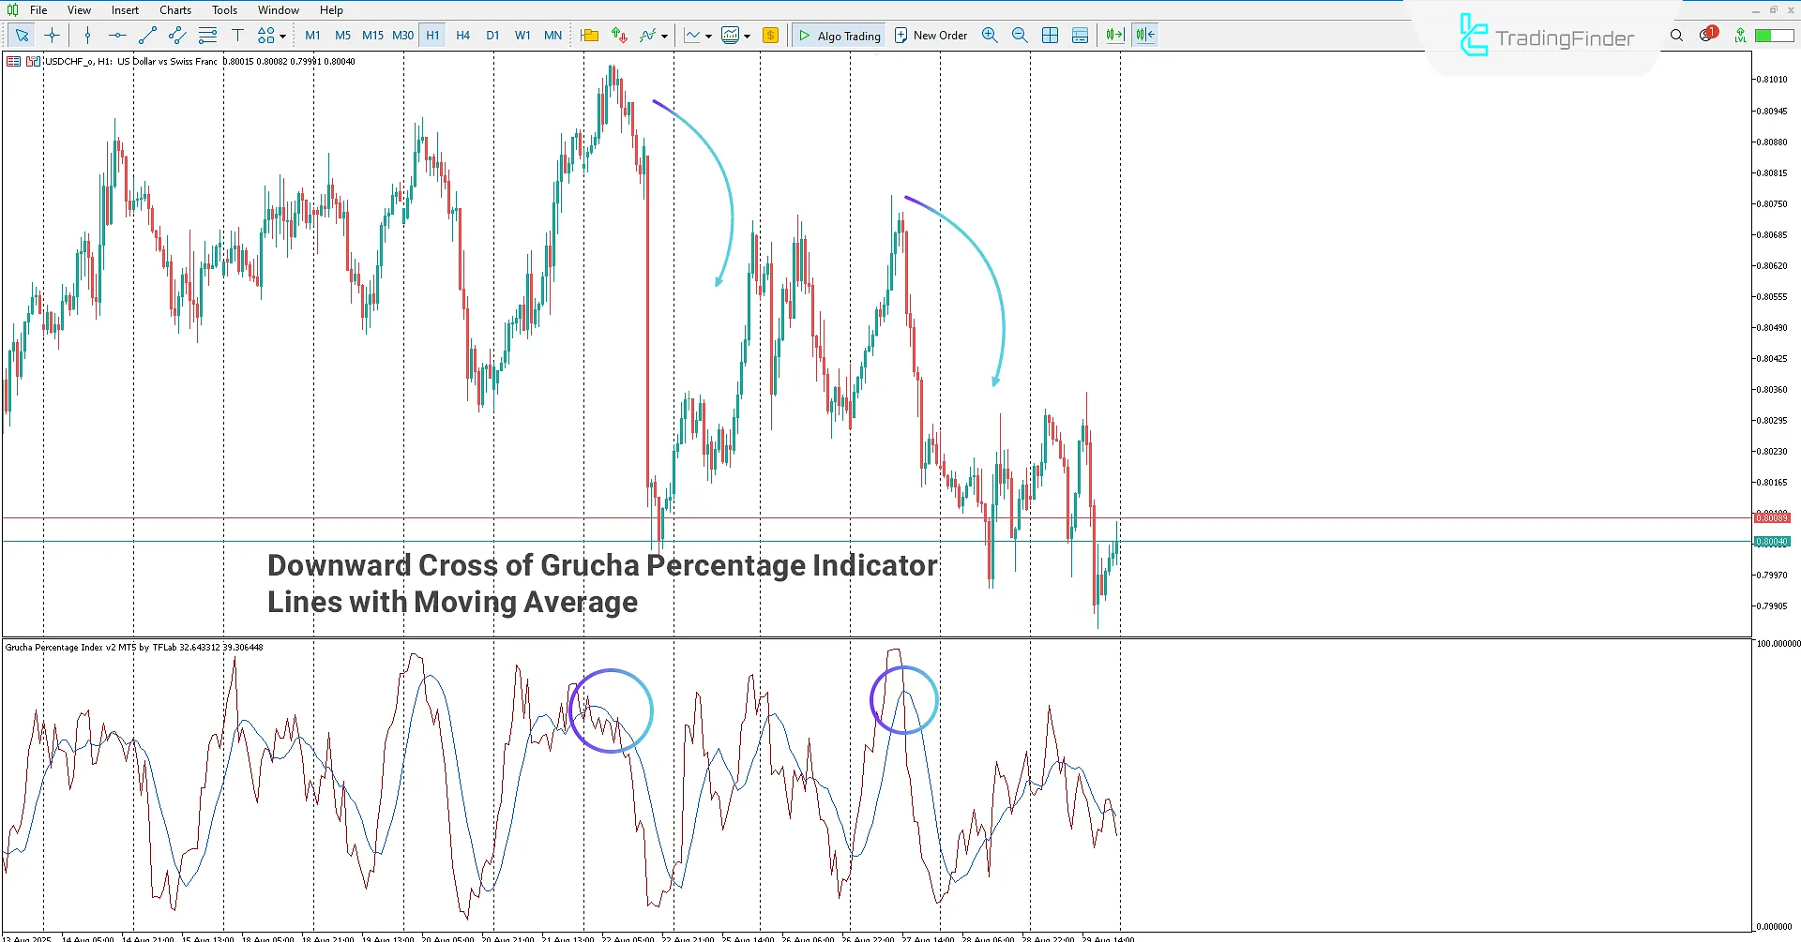Toggle the chart shift from right edge
Image resolution: width=1801 pixels, height=942 pixels.
(1144, 35)
